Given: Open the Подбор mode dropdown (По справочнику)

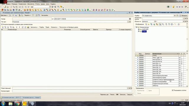Looking at the screenshot, I should (x=175, y=16).
